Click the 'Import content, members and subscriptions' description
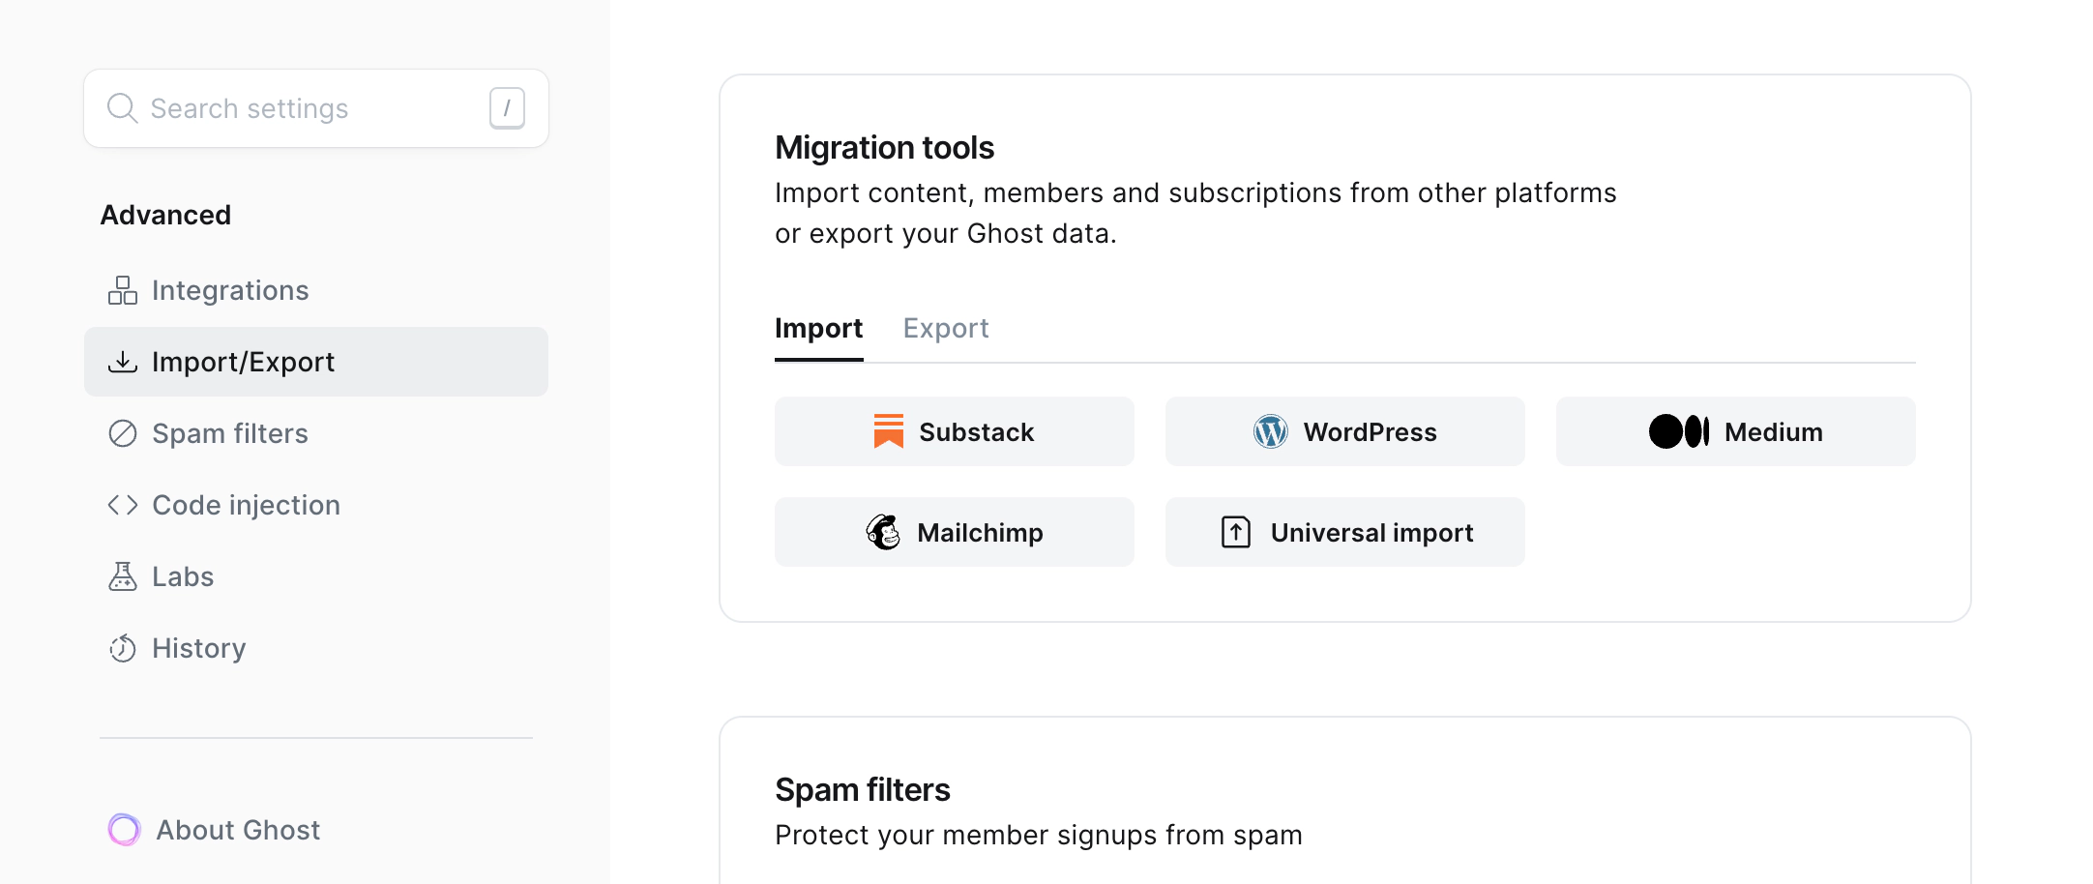 click(x=1195, y=213)
